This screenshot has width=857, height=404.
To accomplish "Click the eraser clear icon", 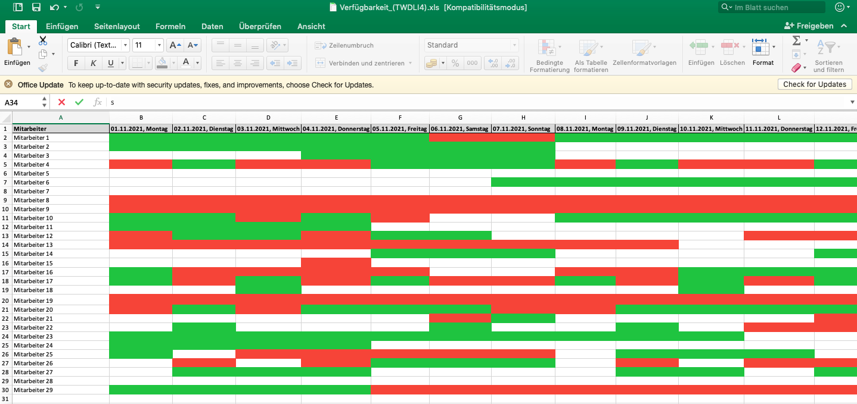I will coord(796,68).
